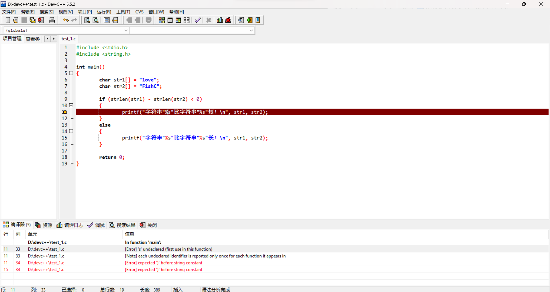This screenshot has height=292, width=550.
Task: Open the 项目[P] menu
Action: [x=85, y=12]
